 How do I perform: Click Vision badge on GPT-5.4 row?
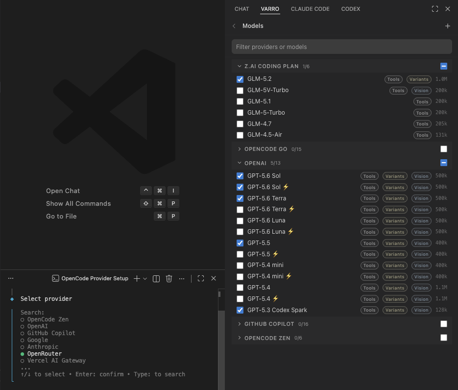point(421,288)
